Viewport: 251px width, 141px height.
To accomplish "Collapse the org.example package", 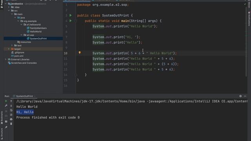I will click(18, 21).
